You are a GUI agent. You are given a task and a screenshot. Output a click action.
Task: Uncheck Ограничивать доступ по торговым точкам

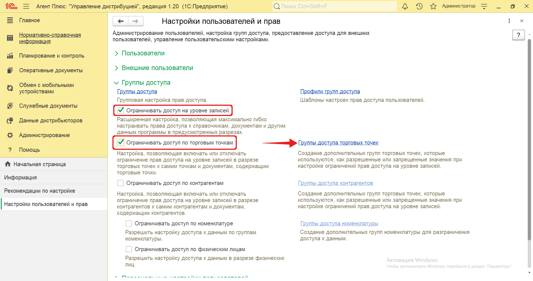point(120,142)
